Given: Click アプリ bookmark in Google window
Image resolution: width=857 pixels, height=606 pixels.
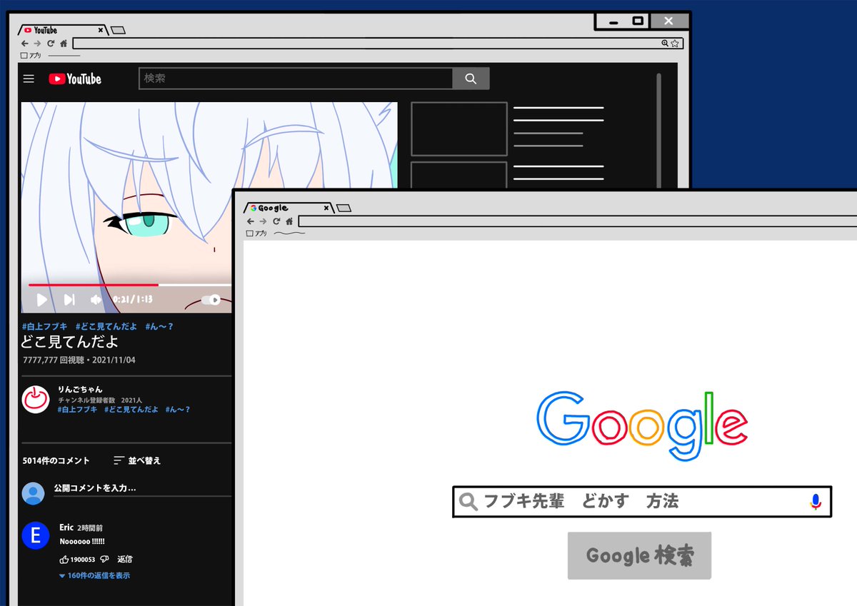Looking at the screenshot, I should (257, 233).
